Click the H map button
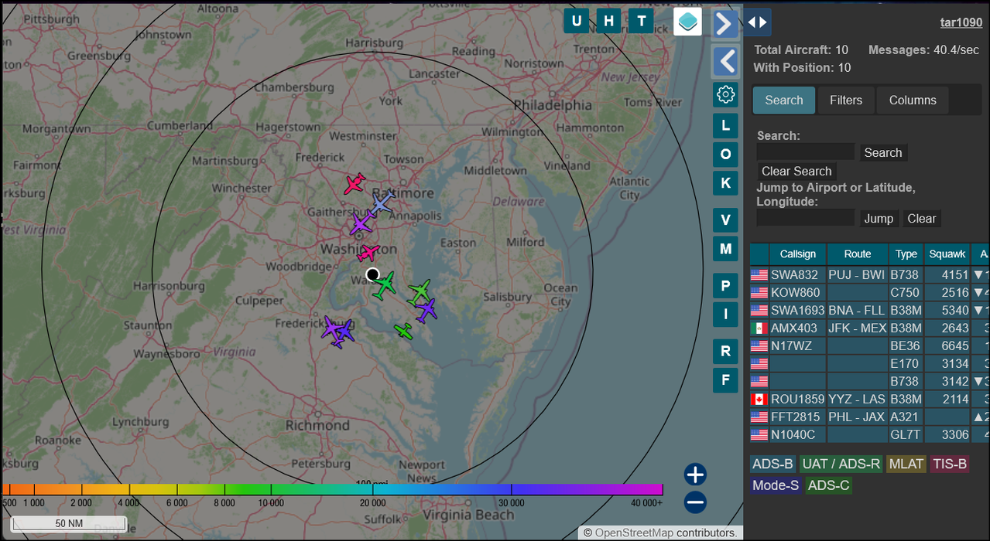The width and height of the screenshot is (990, 541). point(609,21)
